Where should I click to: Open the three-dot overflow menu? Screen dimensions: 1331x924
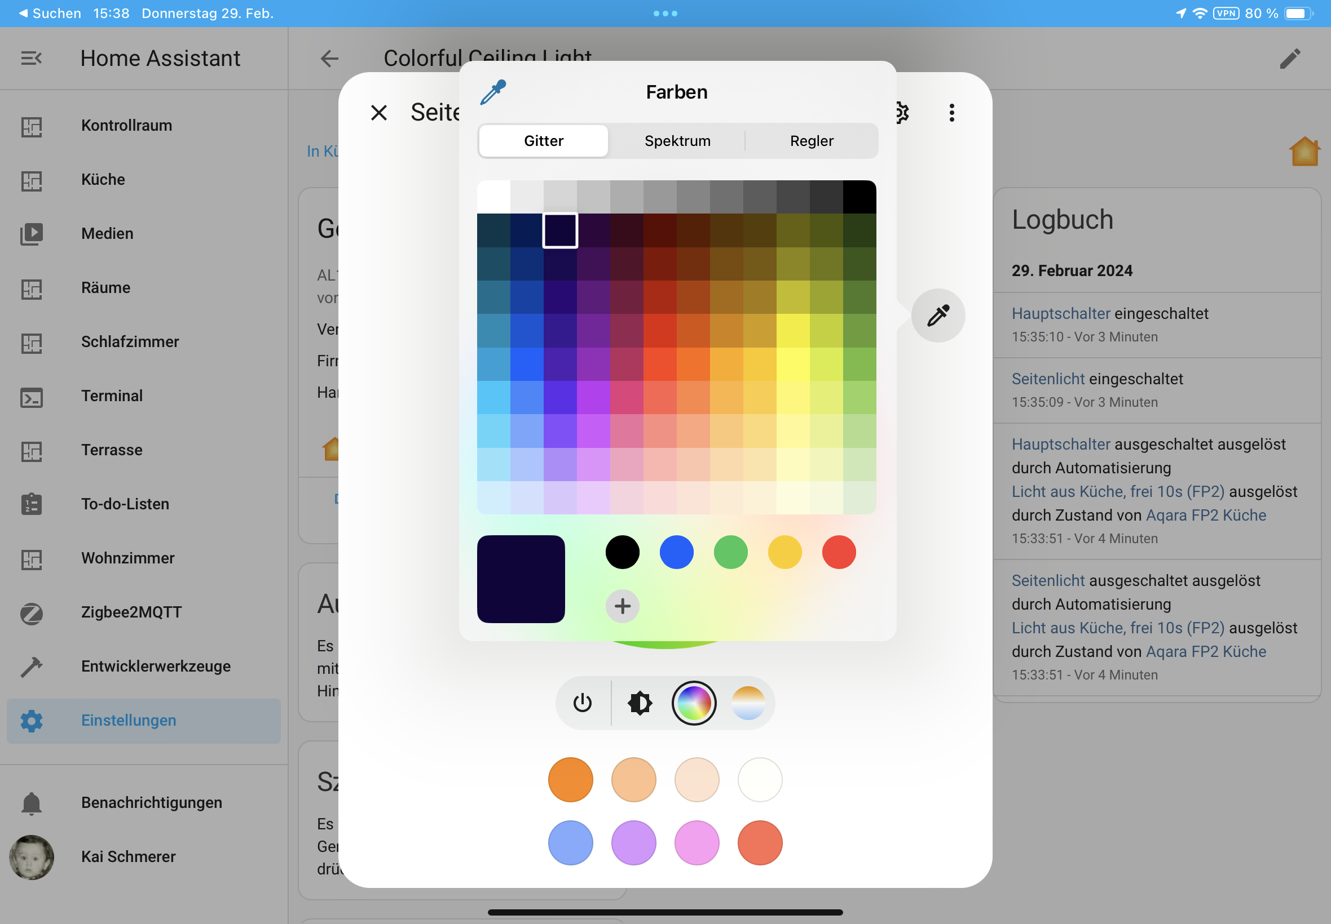point(951,112)
